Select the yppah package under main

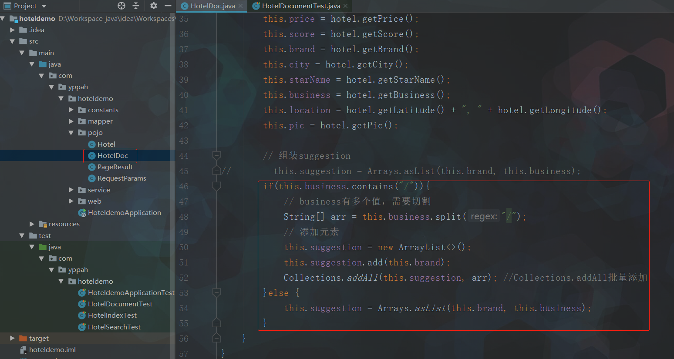pos(78,87)
